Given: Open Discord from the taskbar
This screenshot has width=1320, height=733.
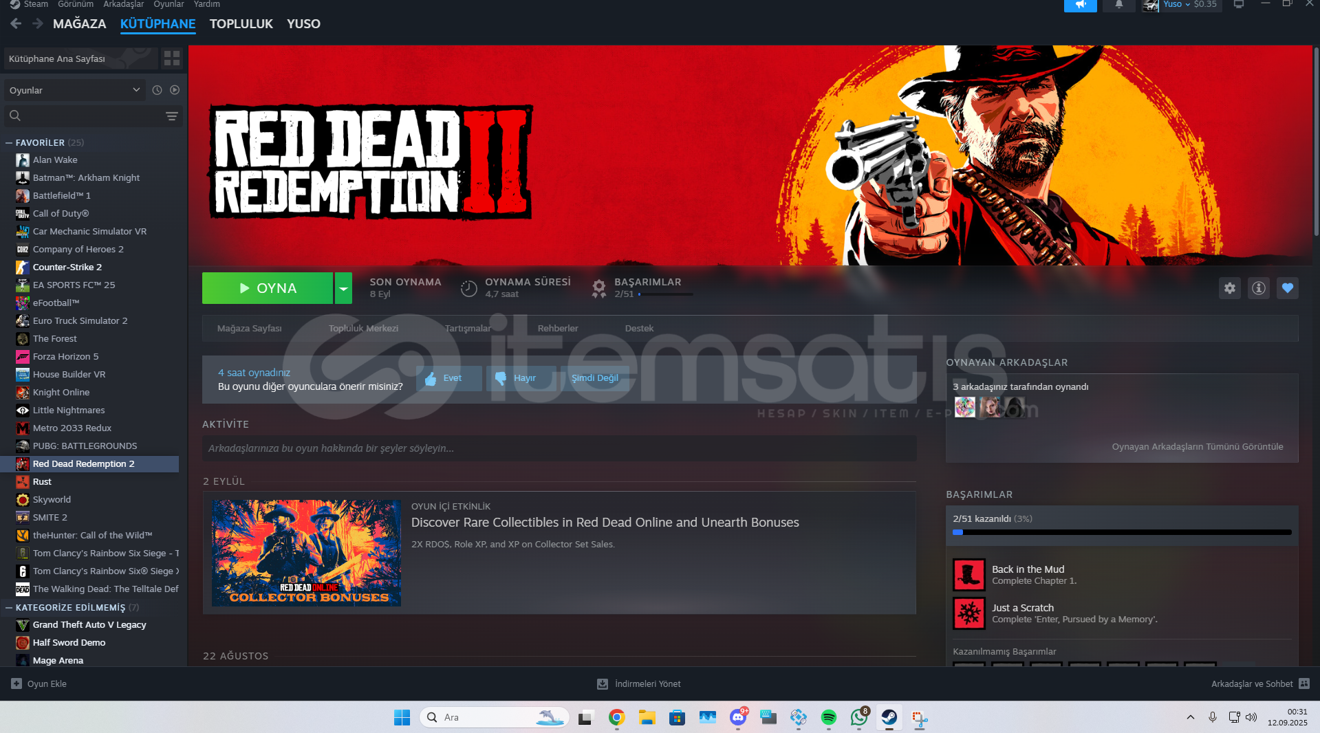Looking at the screenshot, I should coord(738,717).
